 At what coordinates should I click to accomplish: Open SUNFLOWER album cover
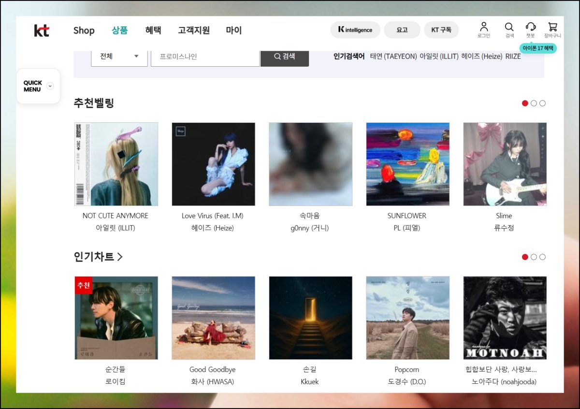pyautogui.click(x=407, y=164)
